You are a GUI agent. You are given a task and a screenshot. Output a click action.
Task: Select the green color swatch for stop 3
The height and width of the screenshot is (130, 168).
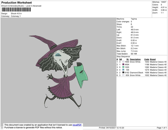[x=123, y=67]
